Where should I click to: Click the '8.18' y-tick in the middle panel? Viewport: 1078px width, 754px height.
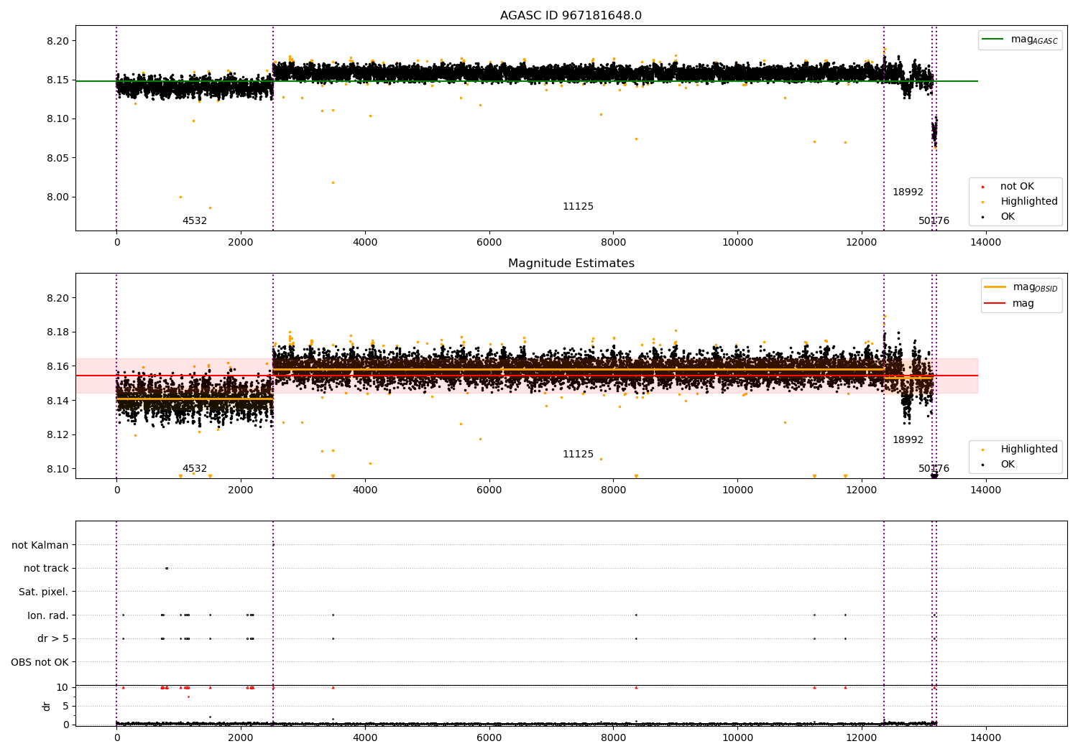pyautogui.click(x=57, y=332)
